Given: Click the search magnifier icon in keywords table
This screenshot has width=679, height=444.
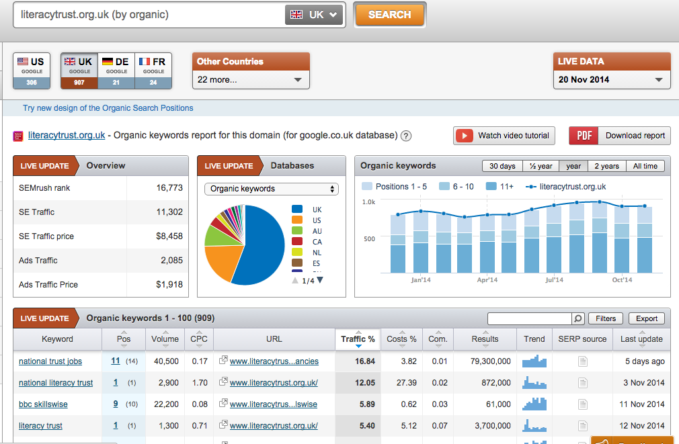Looking at the screenshot, I should pos(578,318).
